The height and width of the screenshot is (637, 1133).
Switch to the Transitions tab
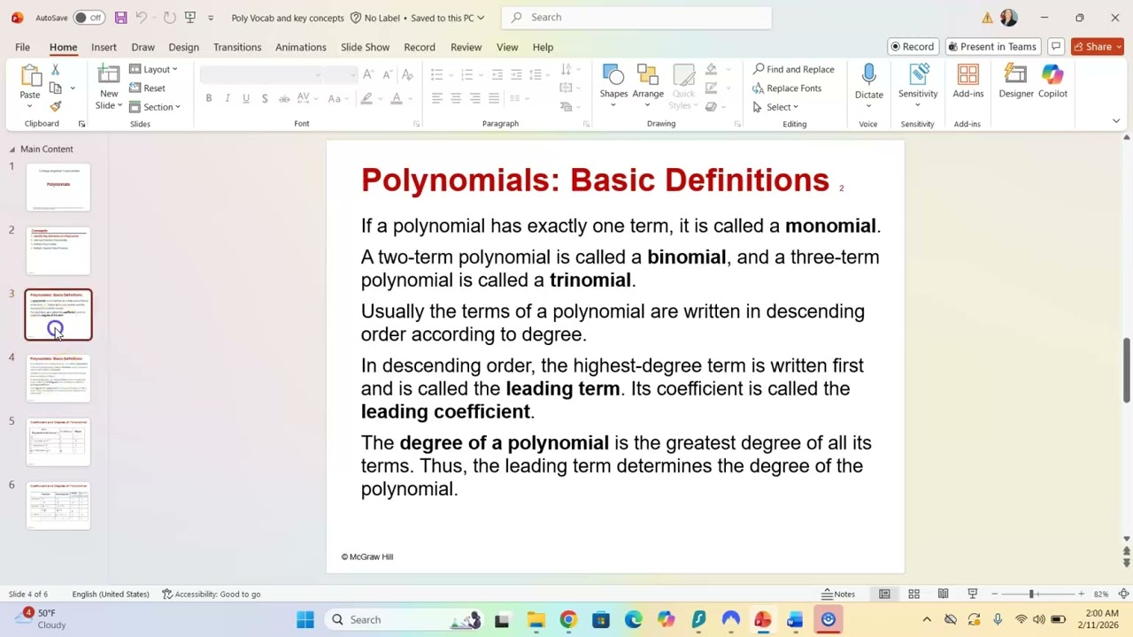point(237,47)
